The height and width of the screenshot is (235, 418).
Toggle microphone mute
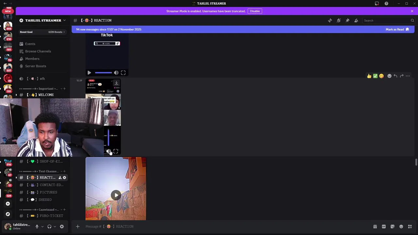[x=37, y=227]
